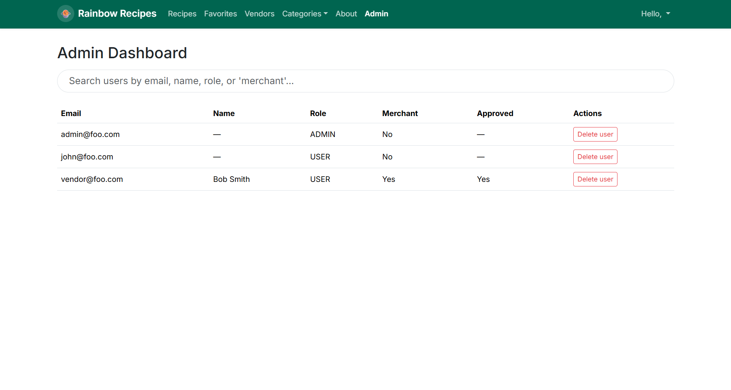Open the Recipes page from navbar
This screenshot has width=731, height=390.
182,14
